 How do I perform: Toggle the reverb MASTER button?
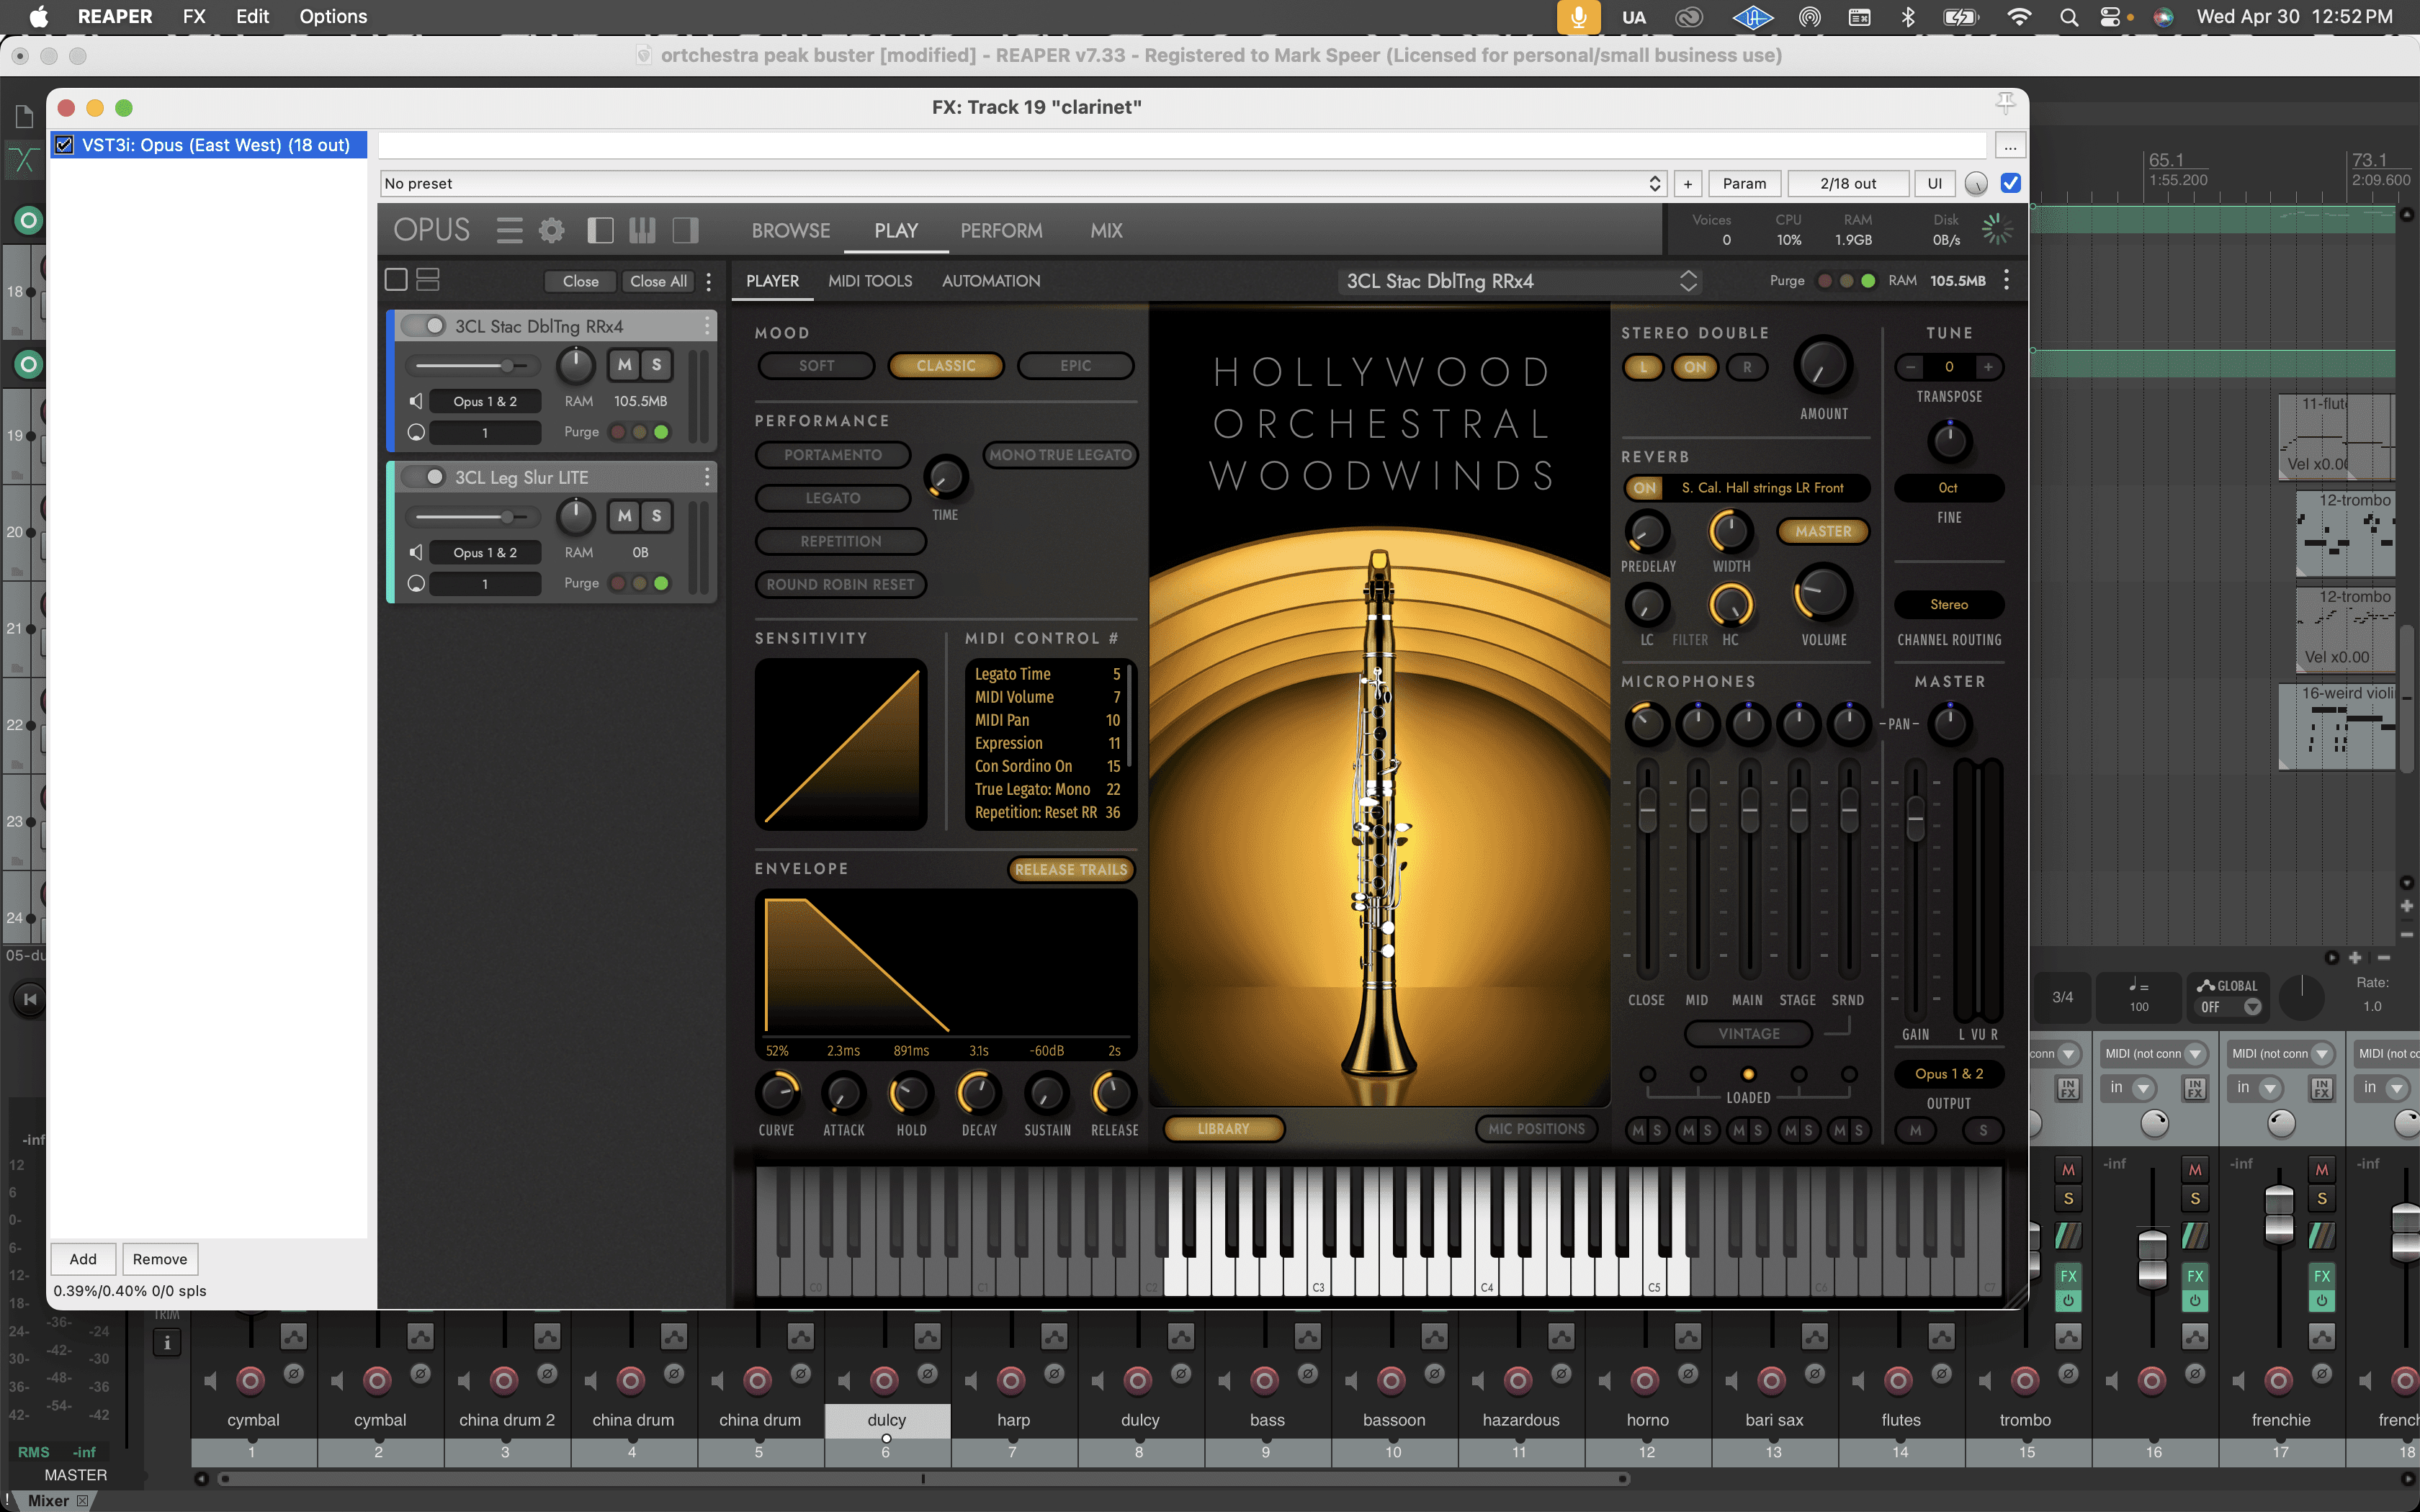1823,531
